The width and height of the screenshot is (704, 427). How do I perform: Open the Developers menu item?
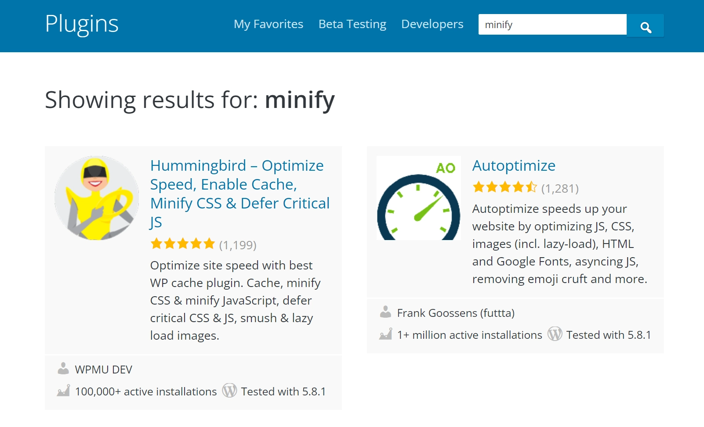click(x=432, y=24)
